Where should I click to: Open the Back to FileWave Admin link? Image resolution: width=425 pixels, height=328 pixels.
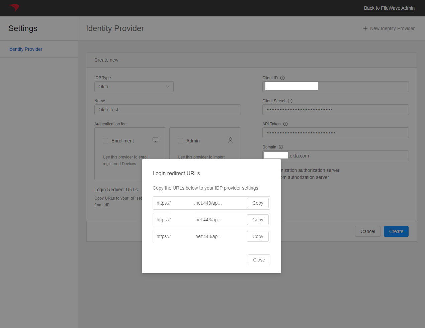pos(389,8)
